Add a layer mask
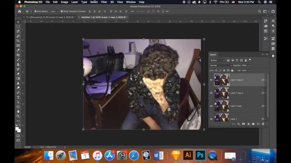Viewport: 291px width, 163px height. click(x=243, y=124)
